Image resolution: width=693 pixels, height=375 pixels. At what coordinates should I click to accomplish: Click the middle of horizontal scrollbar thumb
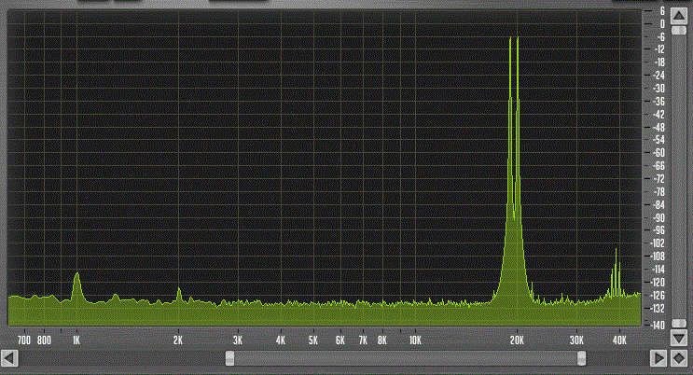(x=406, y=358)
